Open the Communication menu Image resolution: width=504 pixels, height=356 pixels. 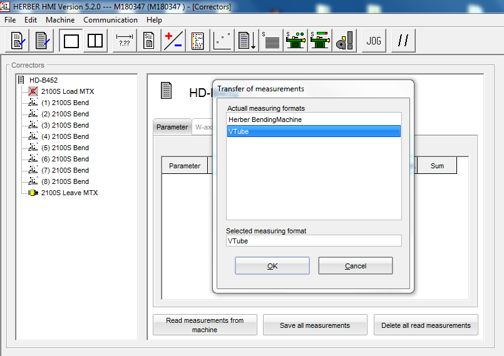110,20
